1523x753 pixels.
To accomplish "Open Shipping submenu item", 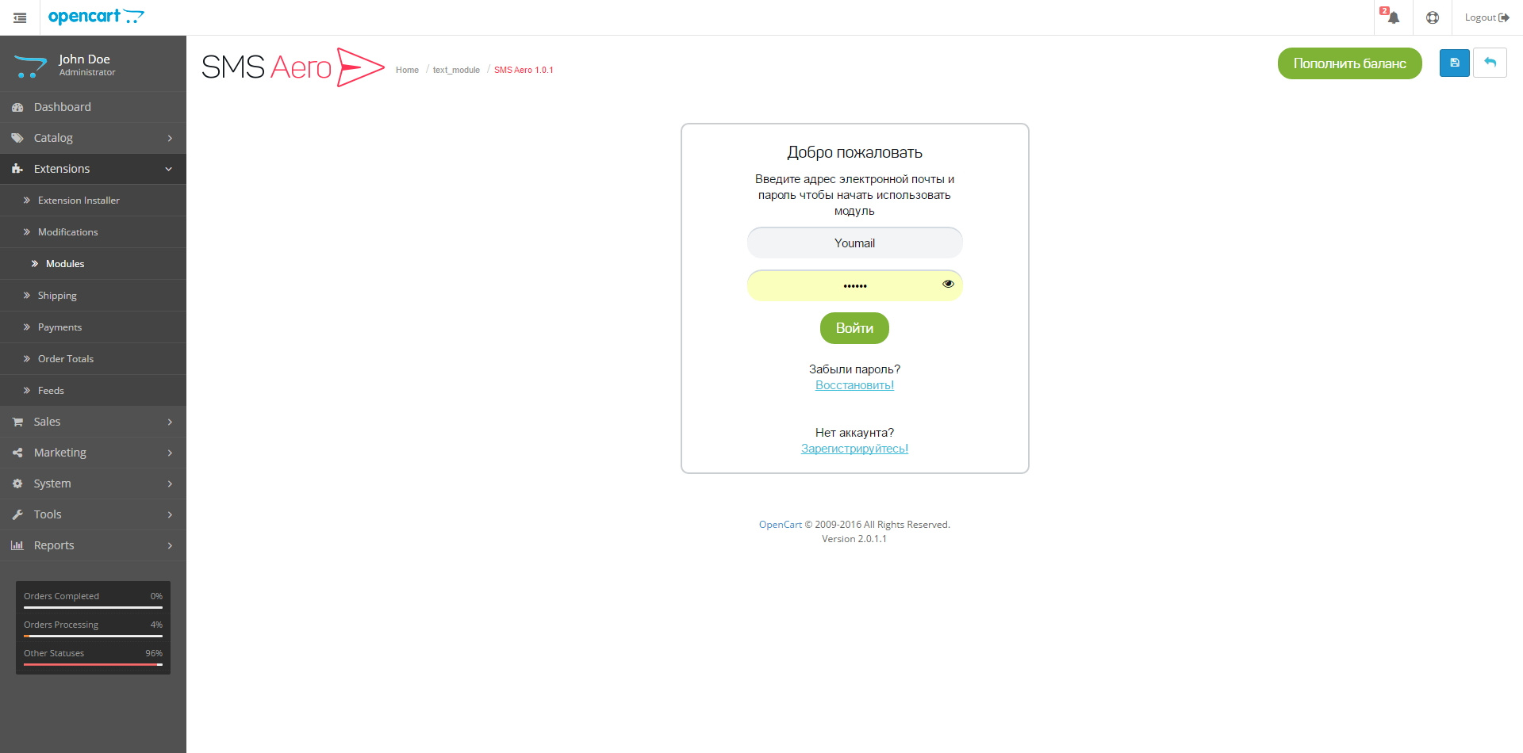I will 93,296.
